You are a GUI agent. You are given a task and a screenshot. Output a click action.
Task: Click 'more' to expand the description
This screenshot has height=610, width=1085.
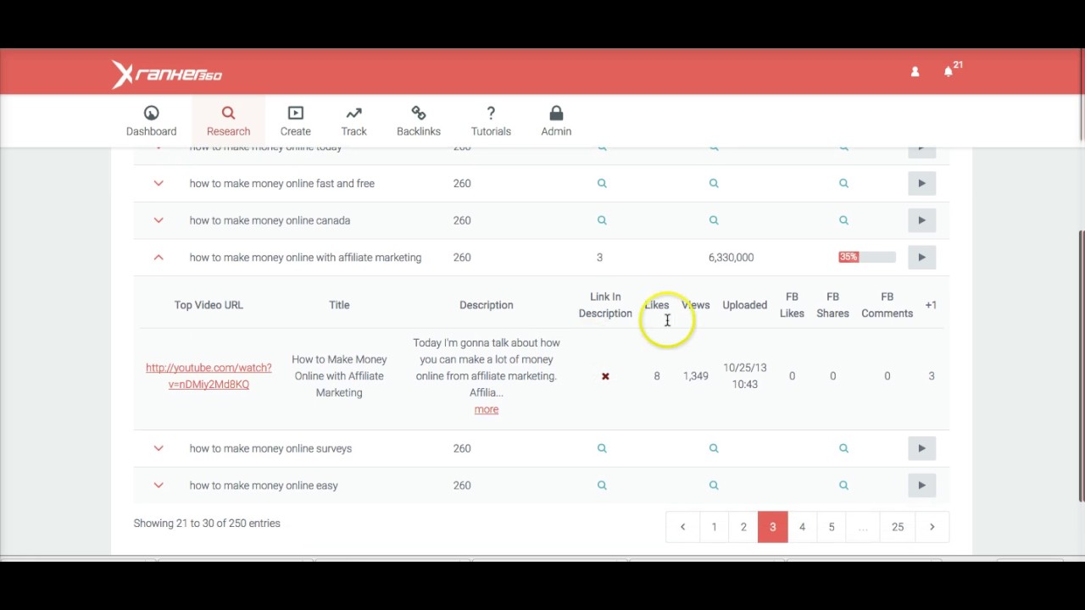tap(487, 409)
